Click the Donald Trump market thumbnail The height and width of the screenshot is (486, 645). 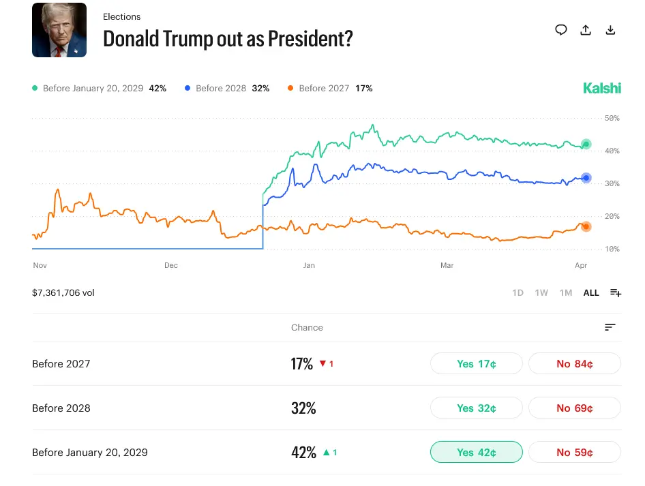point(59,30)
